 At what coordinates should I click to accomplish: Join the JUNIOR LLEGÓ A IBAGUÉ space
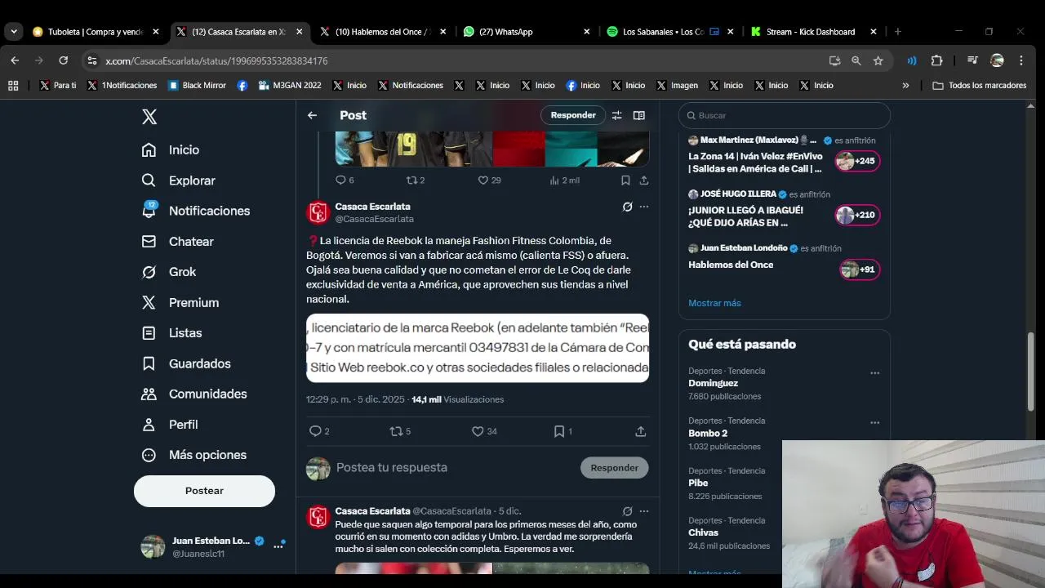click(x=857, y=216)
